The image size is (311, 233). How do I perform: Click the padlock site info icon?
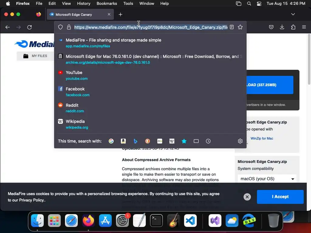point(69,27)
